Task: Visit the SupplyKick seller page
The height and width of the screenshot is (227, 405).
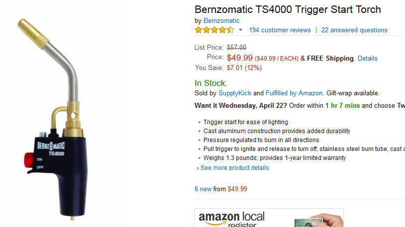Action: 234,93
